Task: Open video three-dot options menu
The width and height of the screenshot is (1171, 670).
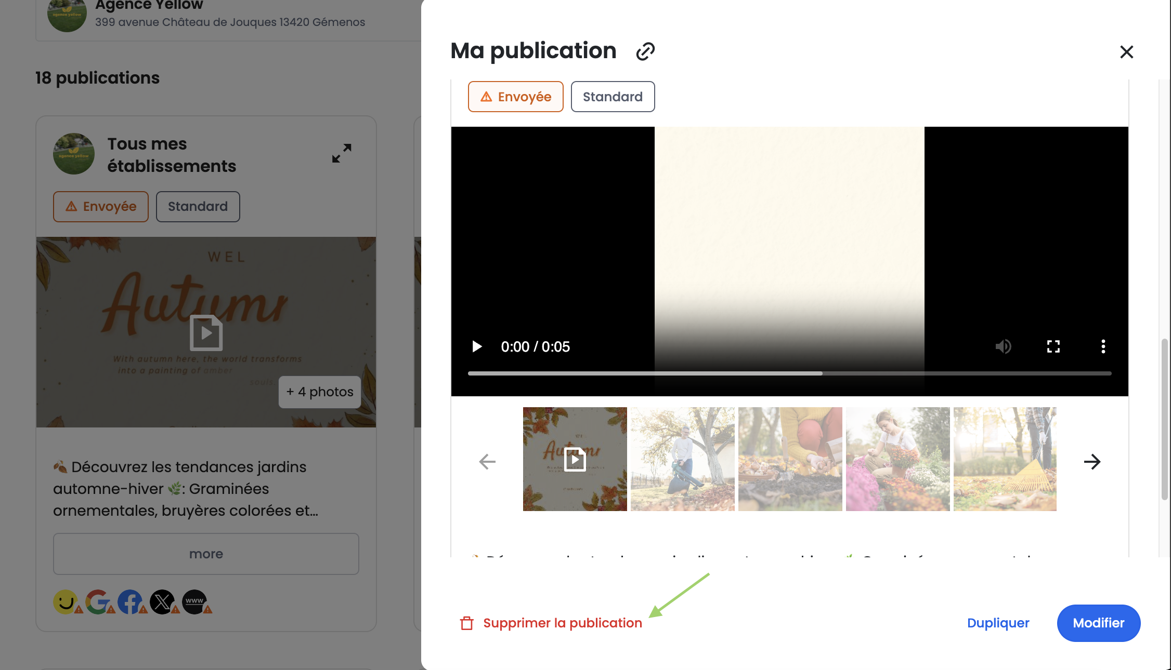Action: 1103,346
